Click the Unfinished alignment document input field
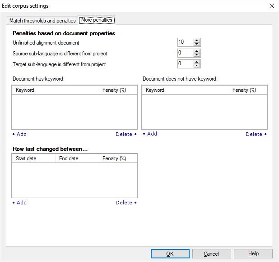Image resolution: width=279 pixels, height=262 pixels. pos(185,42)
